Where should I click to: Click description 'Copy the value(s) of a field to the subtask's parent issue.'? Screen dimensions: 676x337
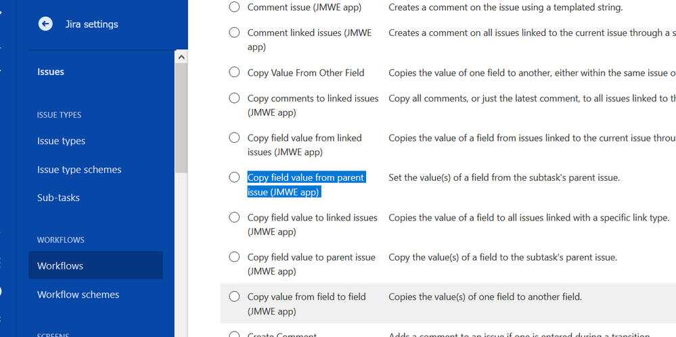503,257
